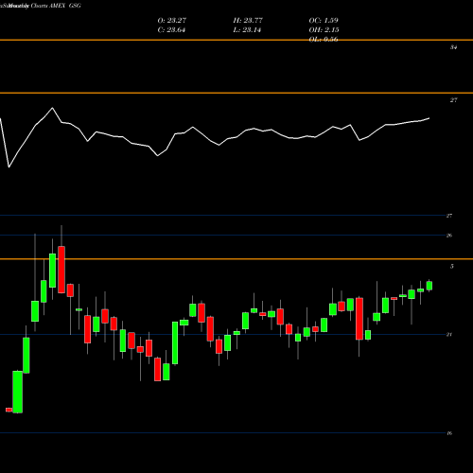Viewport: 473px width, 473px height.
Task: Select the high value H: 23.77
Action: [x=248, y=21]
